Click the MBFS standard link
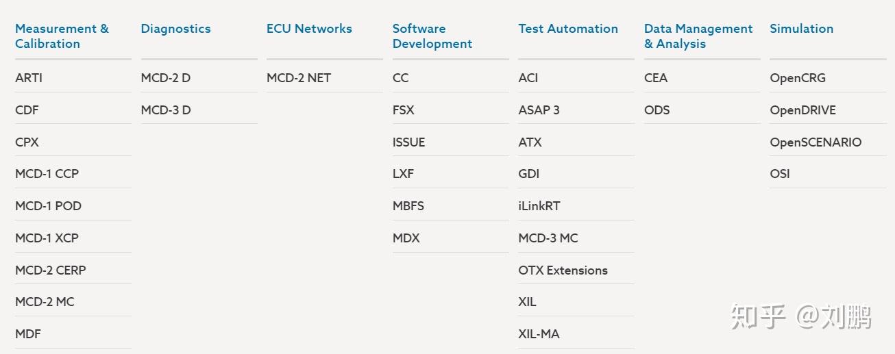The height and width of the screenshot is (354, 895). point(408,206)
